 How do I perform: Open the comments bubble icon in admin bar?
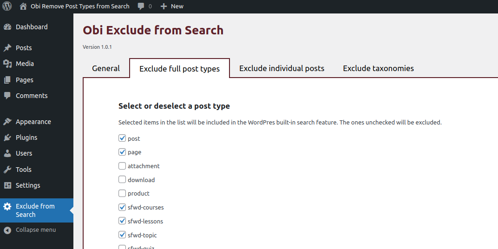pos(141,6)
